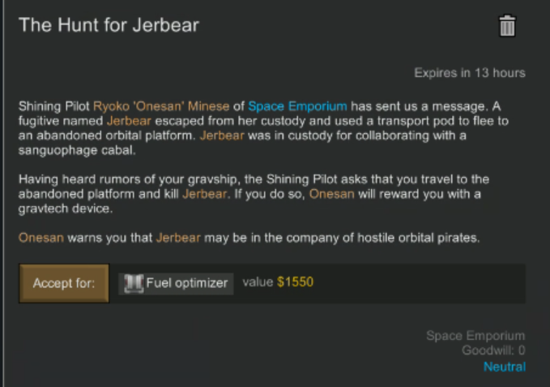Select Onesan before 'will reward you'
The height and width of the screenshot is (387, 550).
(332, 194)
